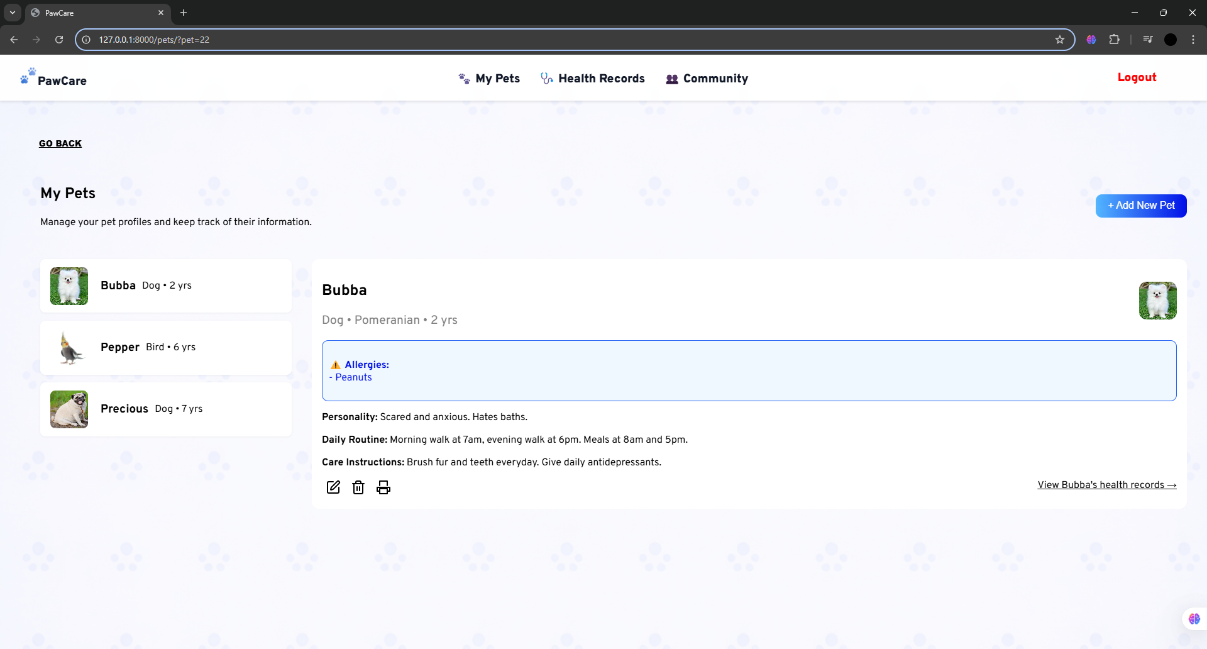Bookmark this page with the star icon
This screenshot has width=1207, height=649.
[x=1060, y=40]
